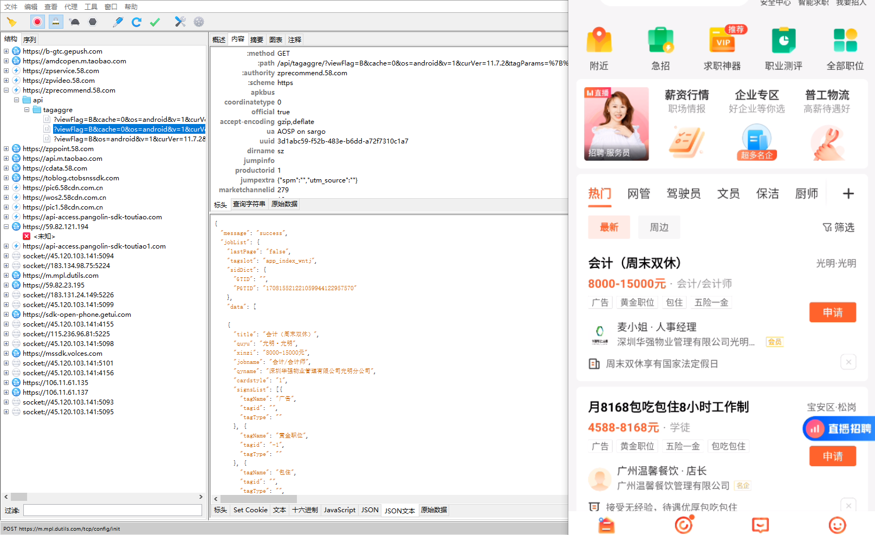Viewport: 875px width, 535px height.
Task: Switch to the 摘要 tab
Action: pos(257,40)
